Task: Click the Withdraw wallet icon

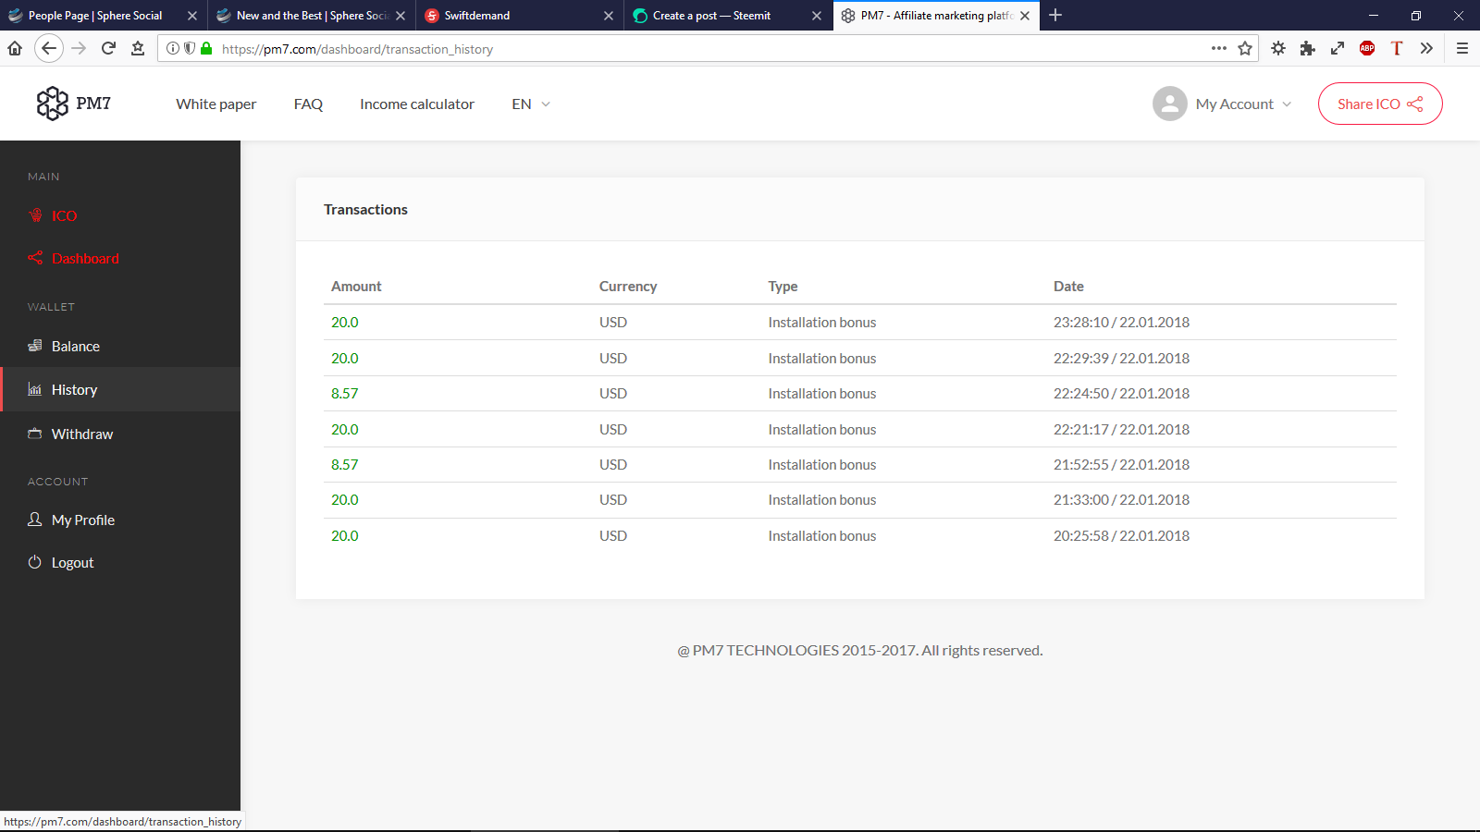Action: (34, 434)
